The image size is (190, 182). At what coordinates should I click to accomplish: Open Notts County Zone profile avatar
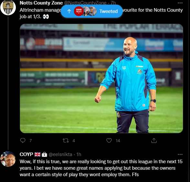(8, 7)
